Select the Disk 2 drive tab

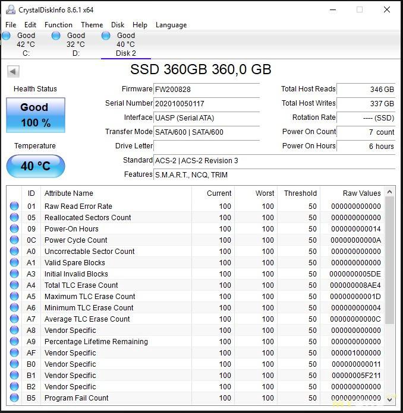(125, 45)
